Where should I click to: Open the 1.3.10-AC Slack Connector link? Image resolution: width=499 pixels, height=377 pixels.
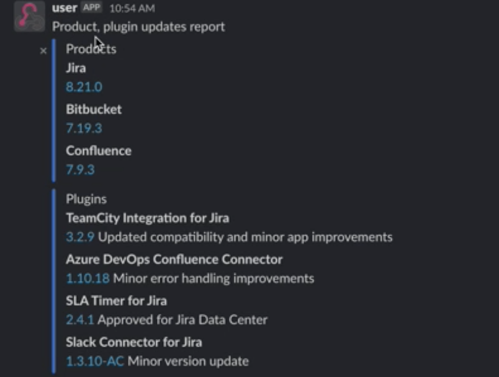[x=95, y=361]
